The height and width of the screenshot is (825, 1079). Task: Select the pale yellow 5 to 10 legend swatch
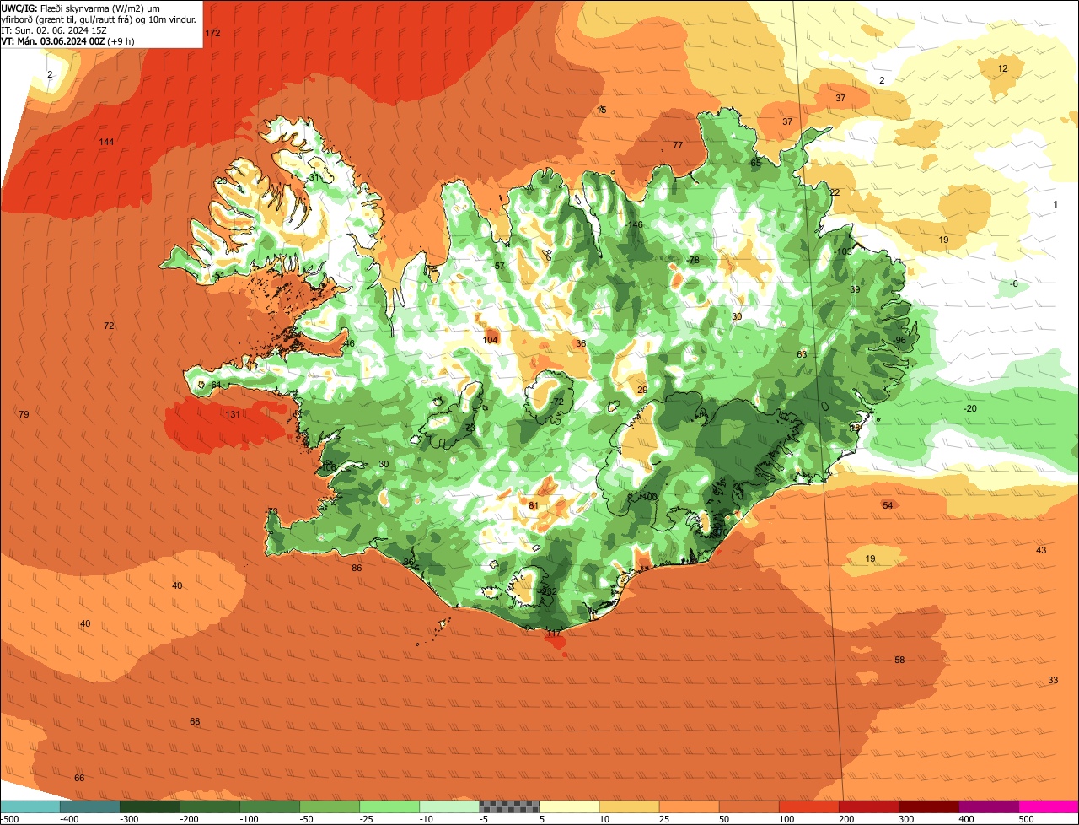569,806
